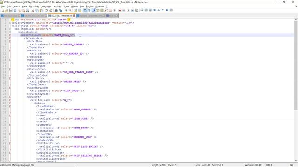
Task: Save the current file using Save icon
Action: pos(11,10)
